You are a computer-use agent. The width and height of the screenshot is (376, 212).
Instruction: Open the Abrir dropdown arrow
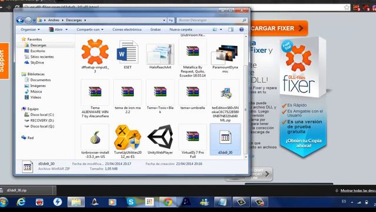(x=66, y=29)
